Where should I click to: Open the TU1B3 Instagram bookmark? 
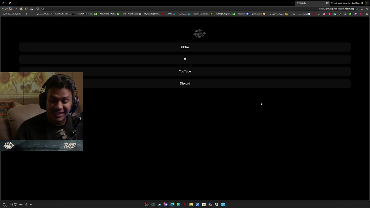[x=225, y=14]
